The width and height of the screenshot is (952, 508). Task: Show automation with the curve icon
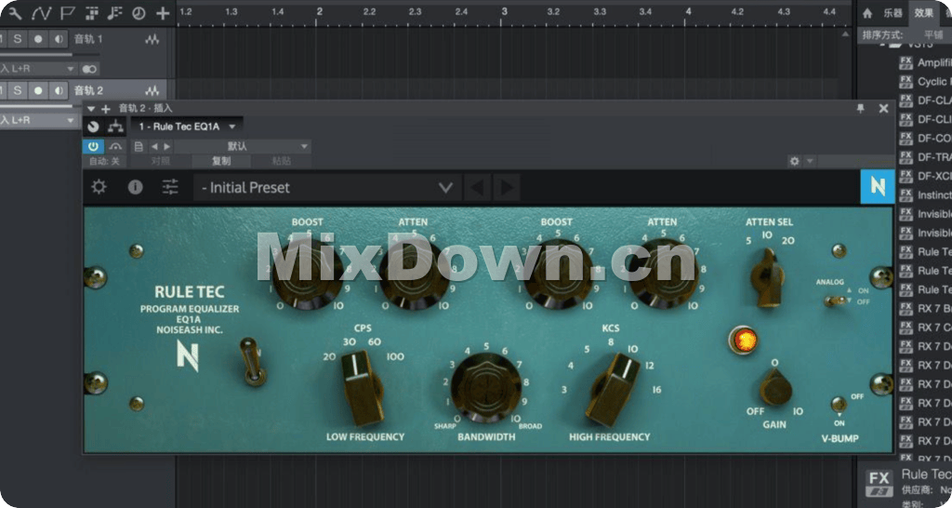(x=41, y=12)
